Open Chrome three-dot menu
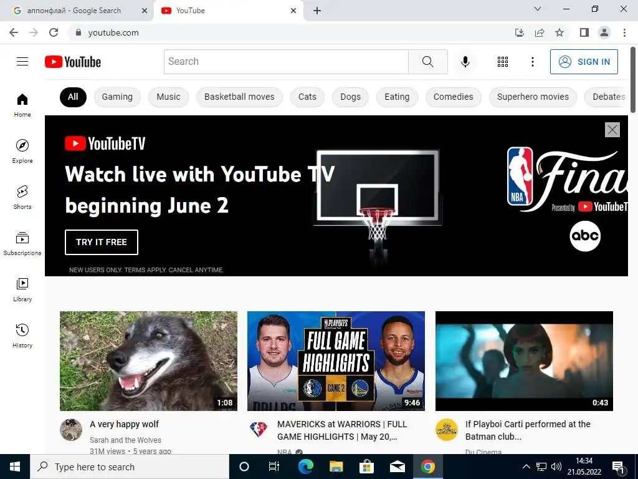 624,32
